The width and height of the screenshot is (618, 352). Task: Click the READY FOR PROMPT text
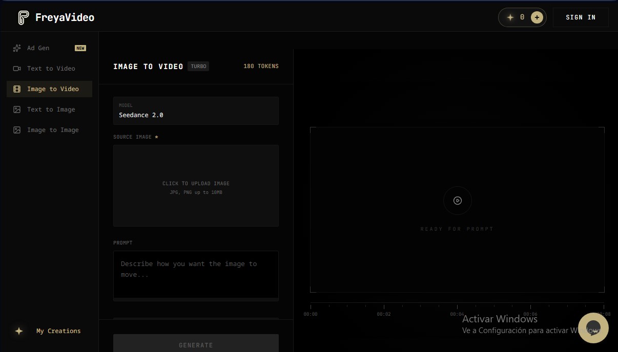point(457,229)
